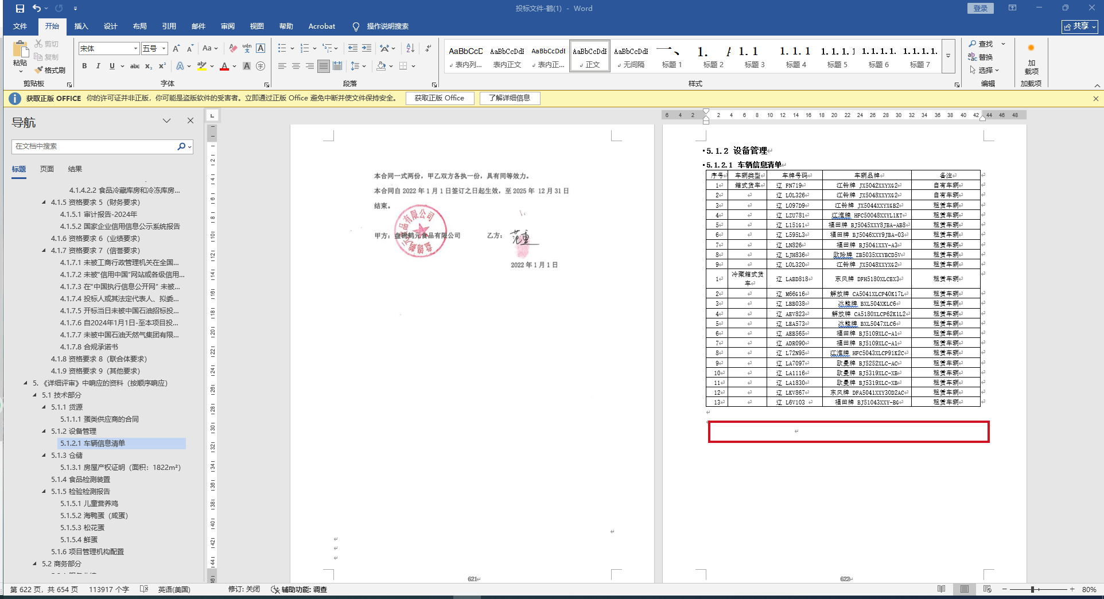Apply distributed alignment to the paragraph
This screenshot has width=1104, height=599.
(337, 66)
